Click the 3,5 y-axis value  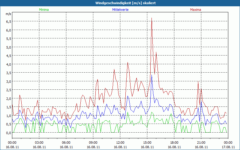click(9, 73)
